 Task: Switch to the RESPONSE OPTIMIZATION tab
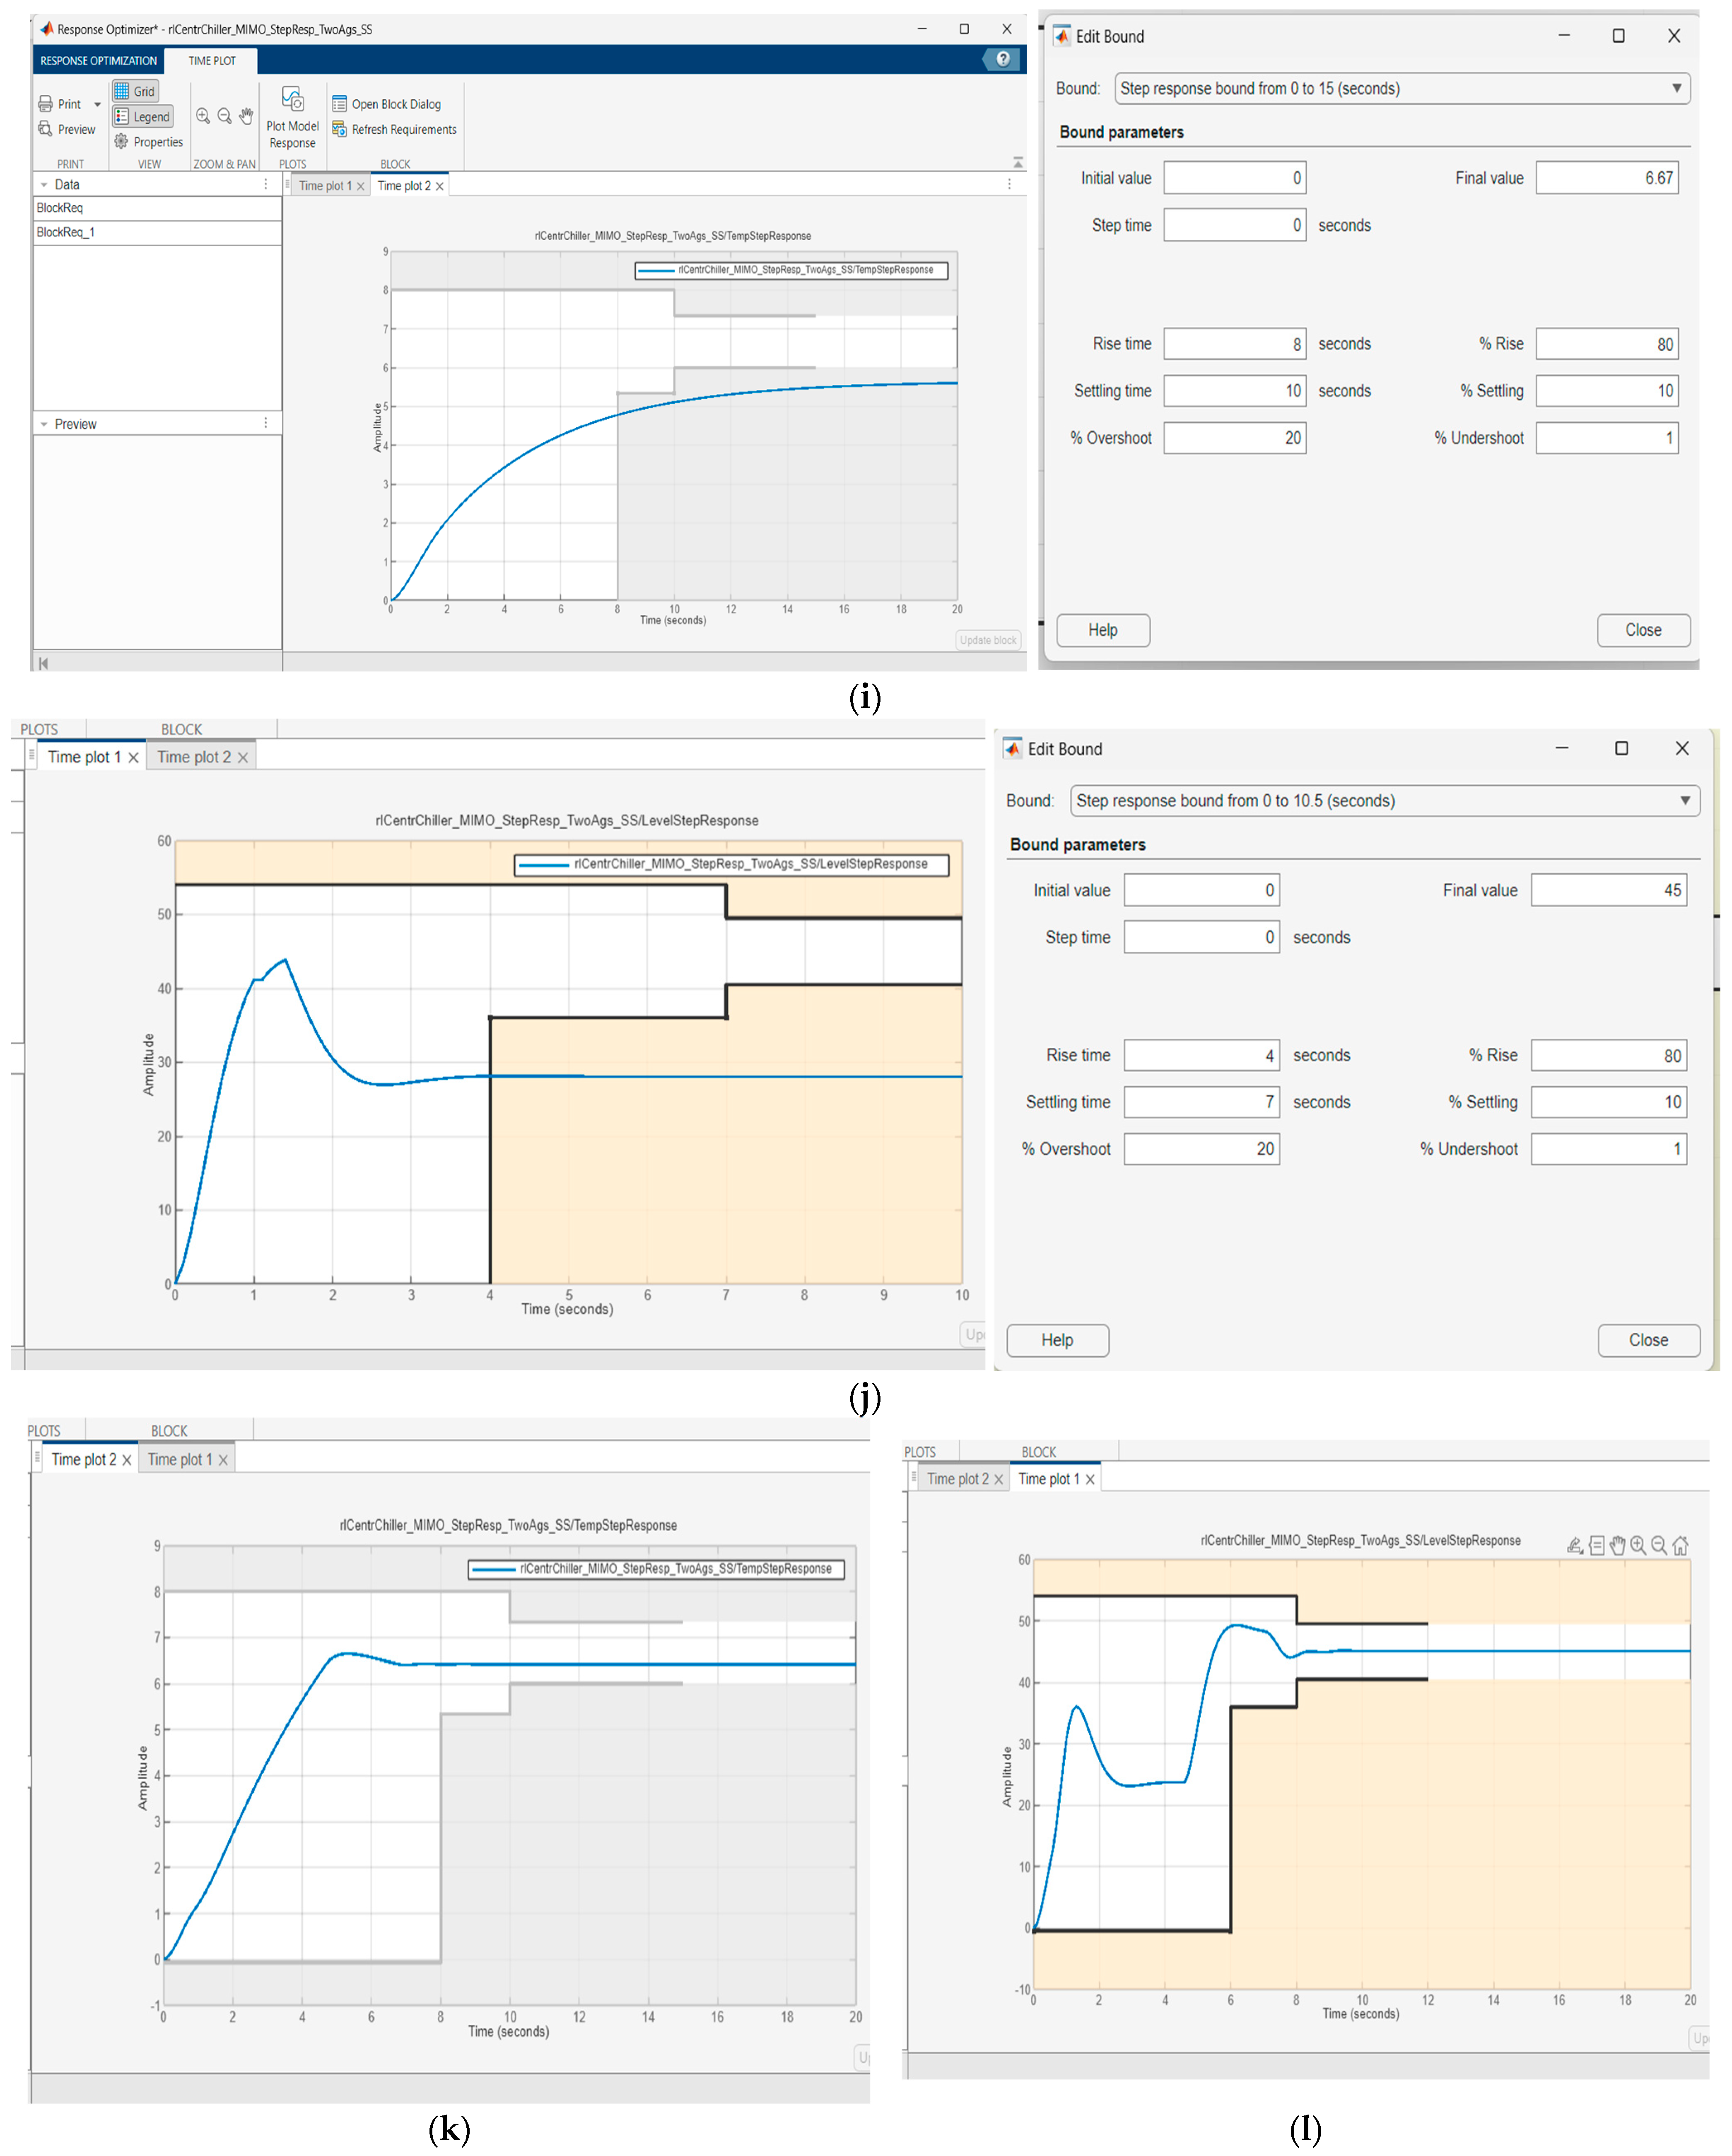point(98,61)
